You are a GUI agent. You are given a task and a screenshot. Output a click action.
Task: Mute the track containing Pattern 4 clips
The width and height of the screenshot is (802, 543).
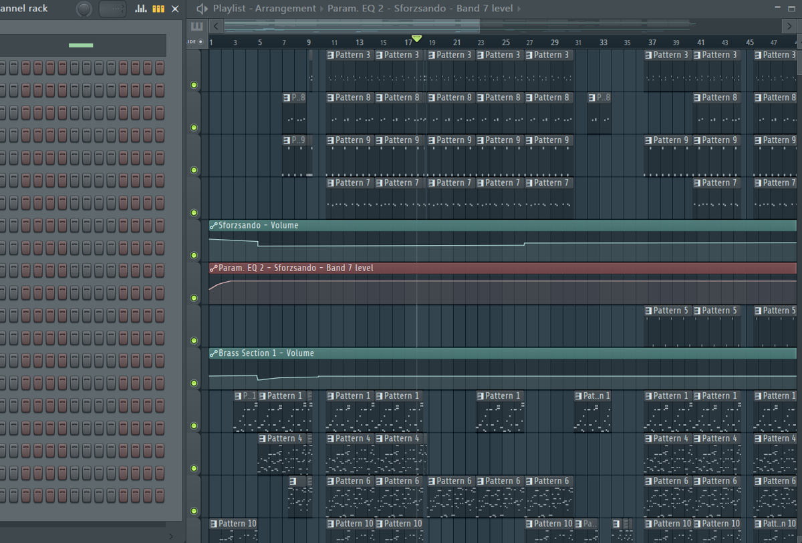pos(194,468)
